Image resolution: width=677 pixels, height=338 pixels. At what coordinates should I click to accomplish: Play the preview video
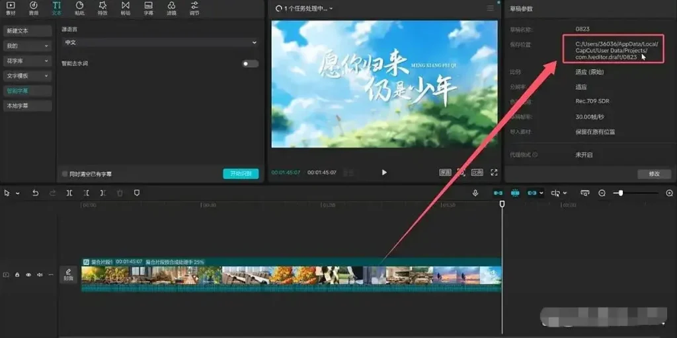[x=384, y=172]
